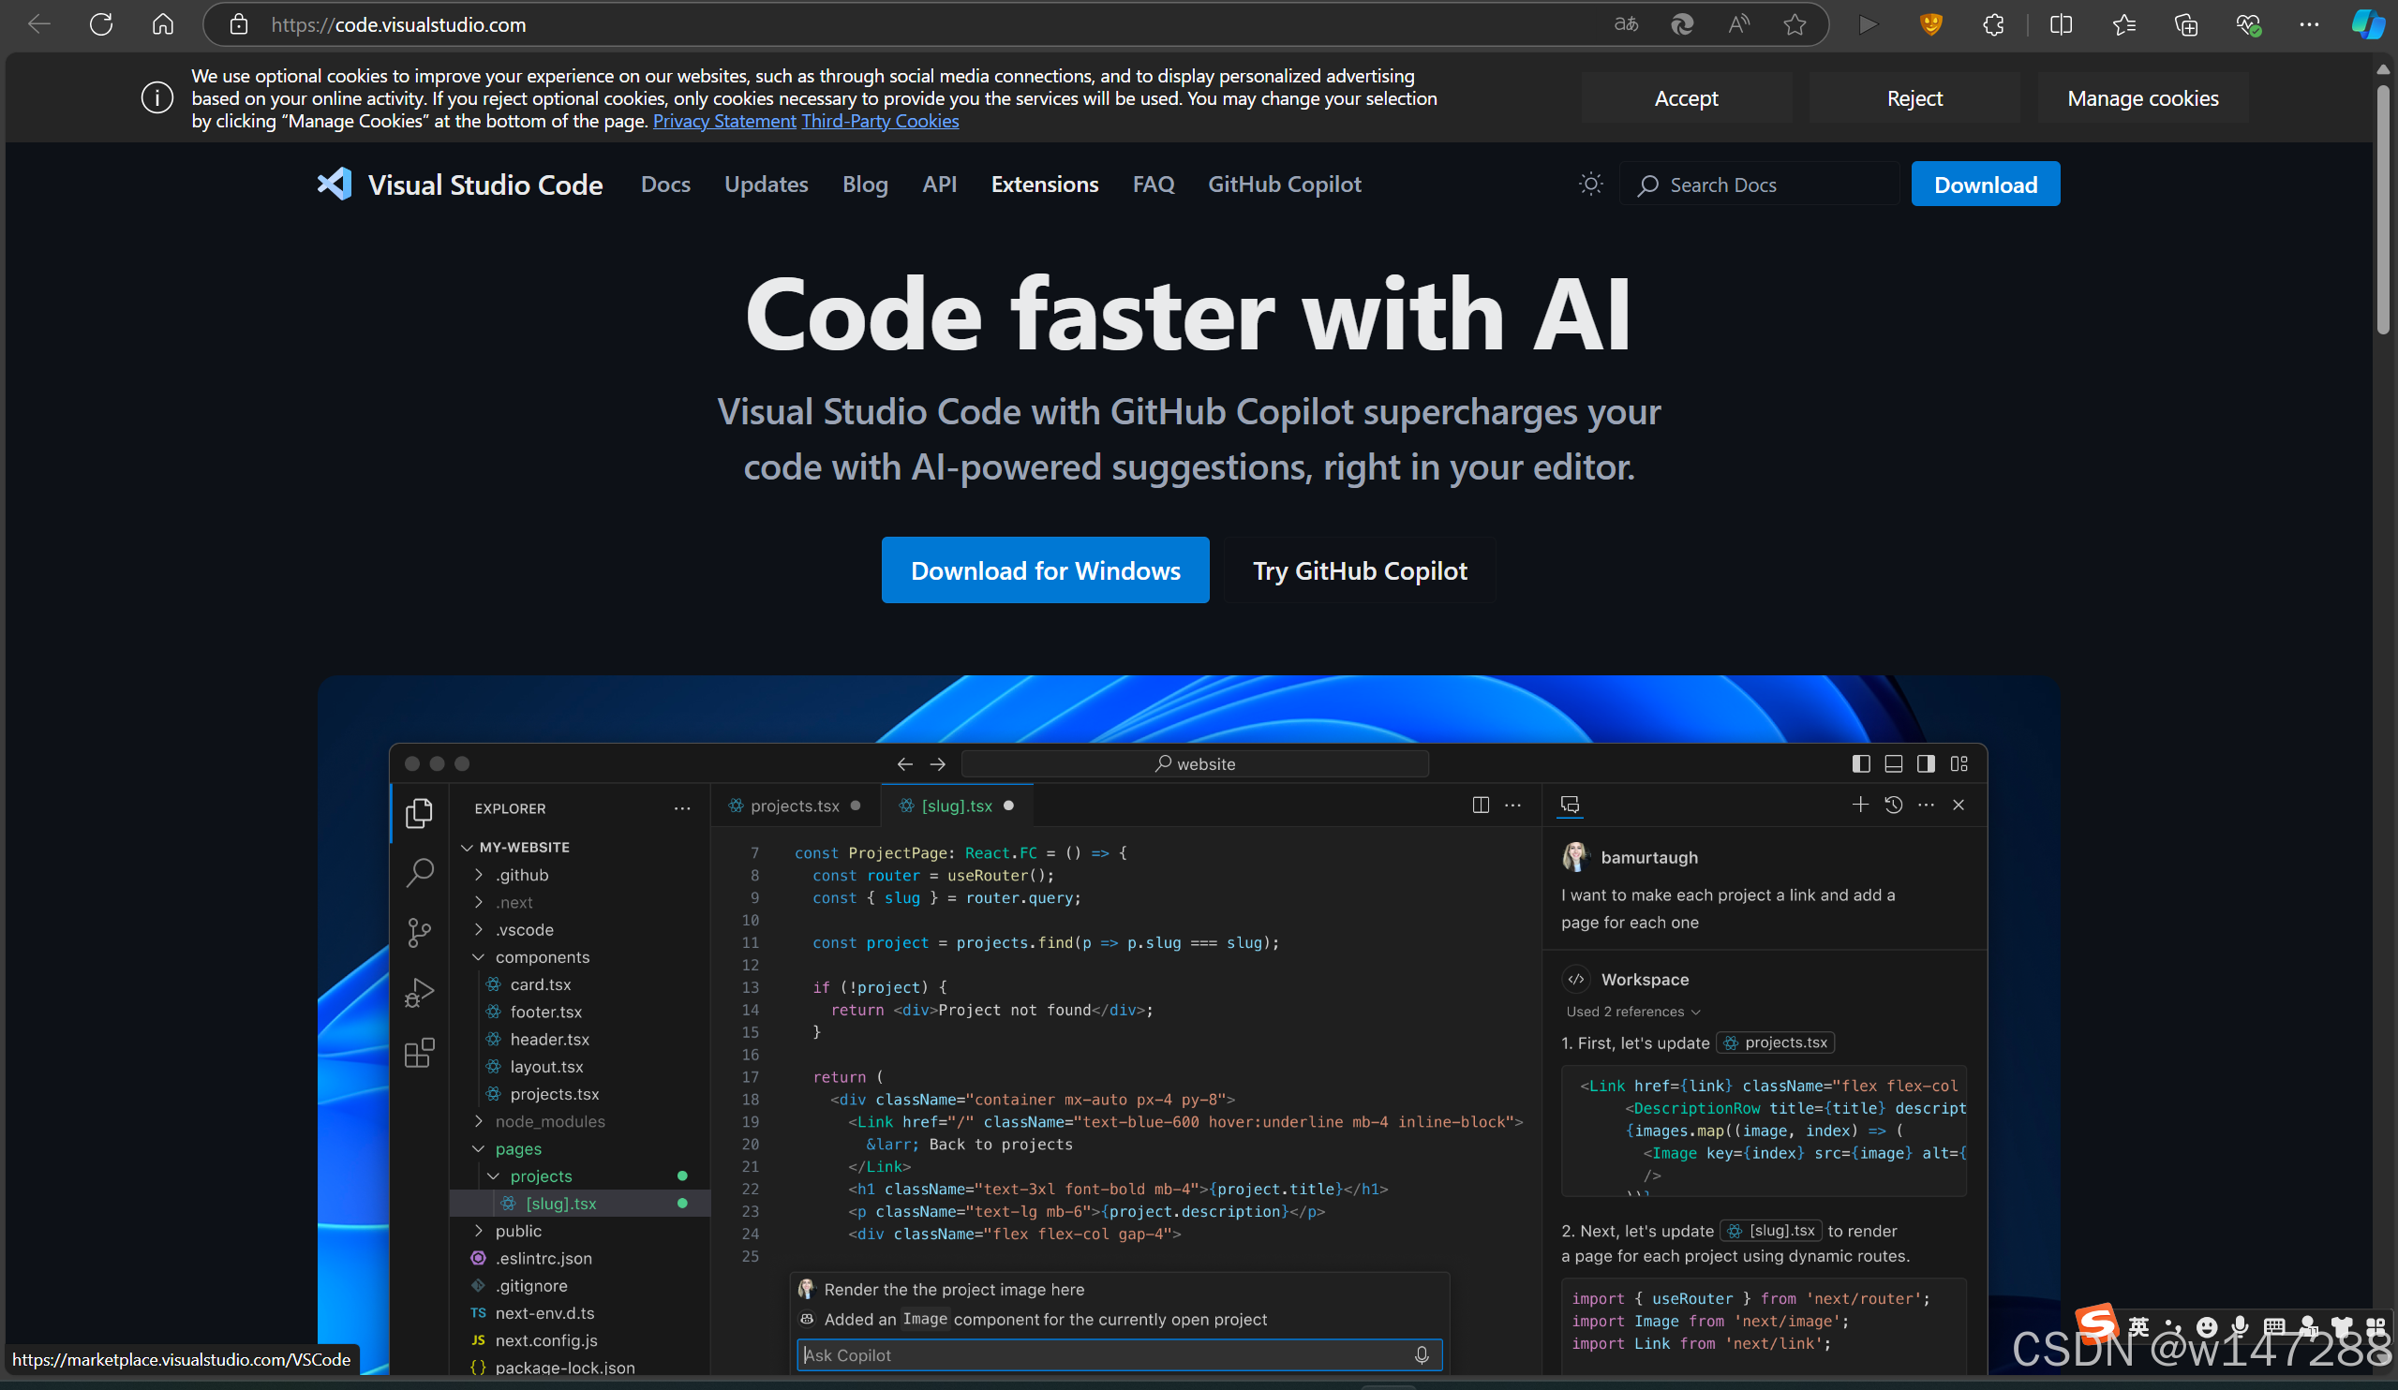This screenshot has height=1390, width=2398.
Task: Click the read aloud icon
Action: (1738, 24)
